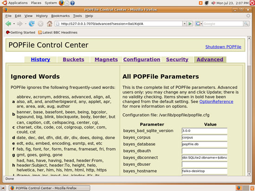Reload the page with the Refresh icon
This screenshot has height=191, width=255.
click(32, 24)
